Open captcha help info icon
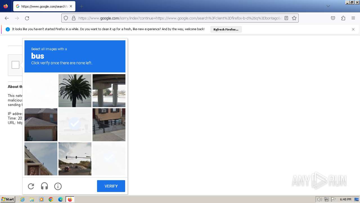Image resolution: width=360 pixels, height=203 pixels. pyautogui.click(x=58, y=186)
